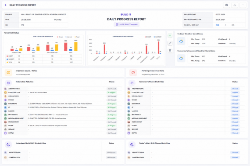Click Supply icon in Today's Site Activities
Image resolution: width=250 pixels, height=166 pixels.
click(x=5, y=133)
